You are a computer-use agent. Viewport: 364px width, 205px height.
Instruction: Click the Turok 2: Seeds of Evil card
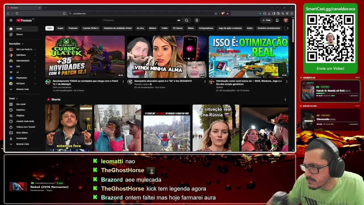[x=330, y=91]
